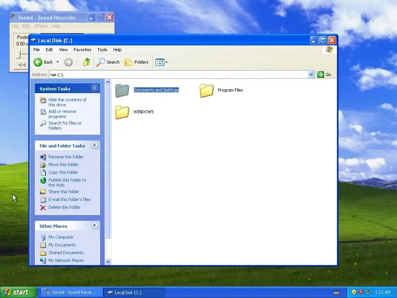This screenshot has height=298, width=397.
Task: Open the File menu in Local Disk window
Action: point(36,50)
